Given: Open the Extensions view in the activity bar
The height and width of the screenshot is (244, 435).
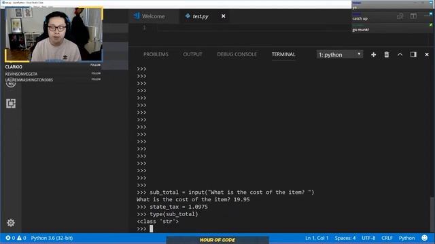Looking at the screenshot, I should click(11, 104).
